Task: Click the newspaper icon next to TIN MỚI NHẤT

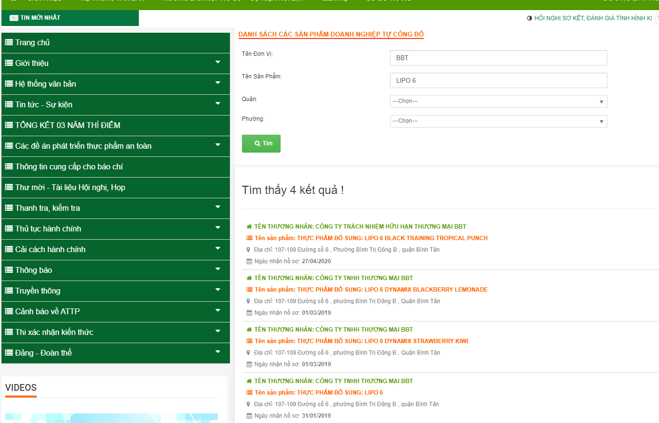Action: pyautogui.click(x=14, y=18)
